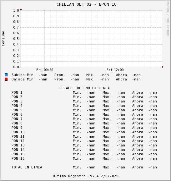Click the TOTAL EN LINEA label
171x181 pixels.
point(27,167)
